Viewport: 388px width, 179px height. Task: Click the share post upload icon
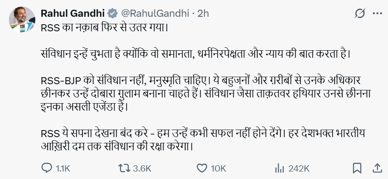tap(377, 168)
